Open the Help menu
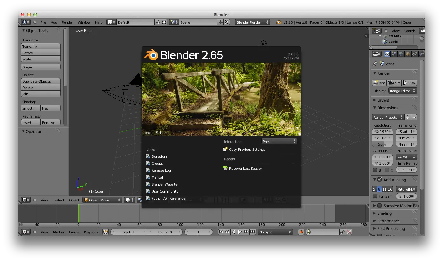 (99, 22)
